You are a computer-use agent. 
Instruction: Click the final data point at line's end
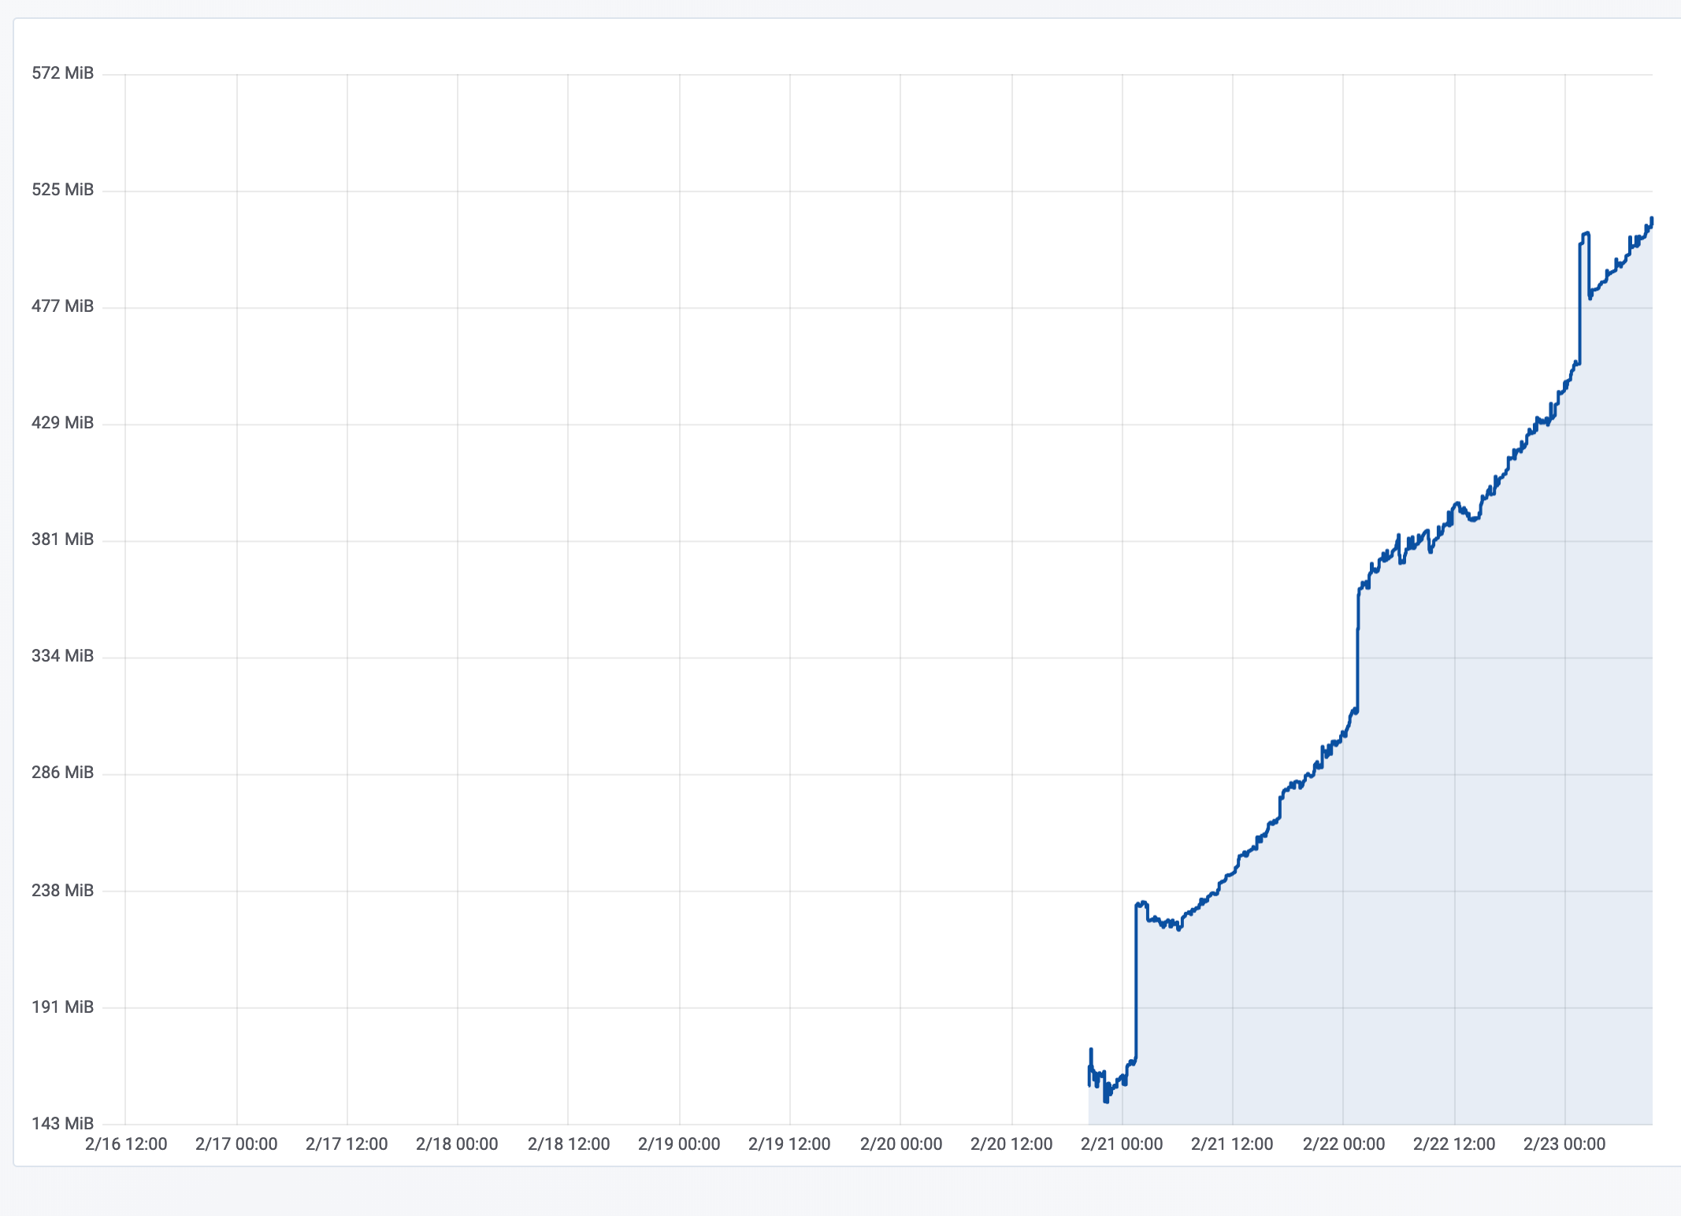(1652, 218)
